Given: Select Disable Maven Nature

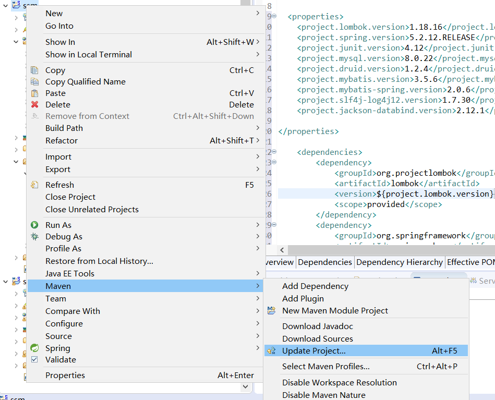Looking at the screenshot, I should coord(366,395).
